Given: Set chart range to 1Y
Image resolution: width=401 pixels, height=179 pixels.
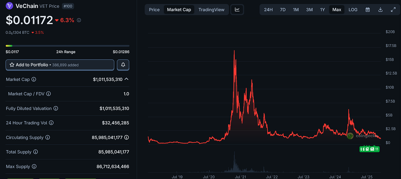Looking at the screenshot, I should 323,9.
